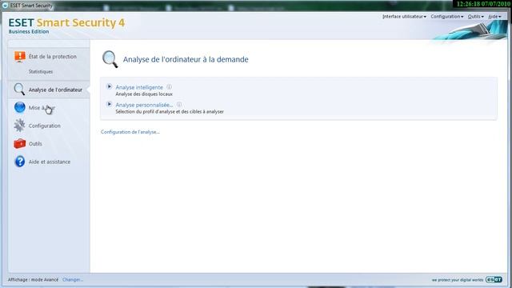Image resolution: width=512 pixels, height=288 pixels.
Task: Open the top Aide dropdown menu
Action: (494, 16)
